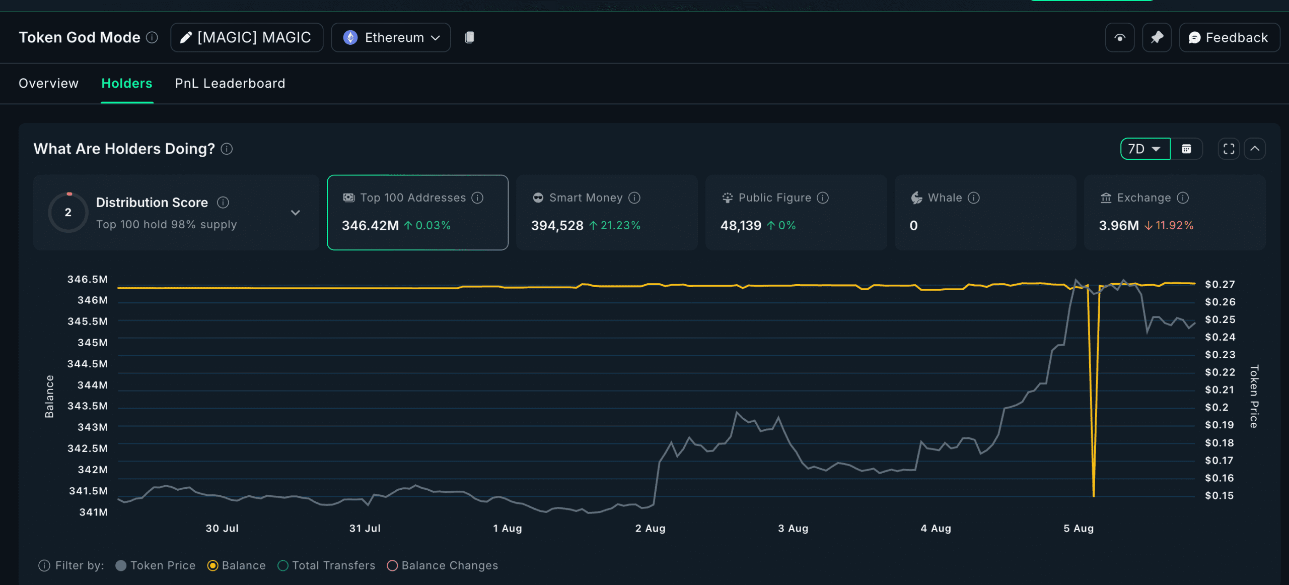This screenshot has width=1289, height=585.
Task: Click the [MAGIC] MAGIC token selector button
Action: pyautogui.click(x=247, y=37)
